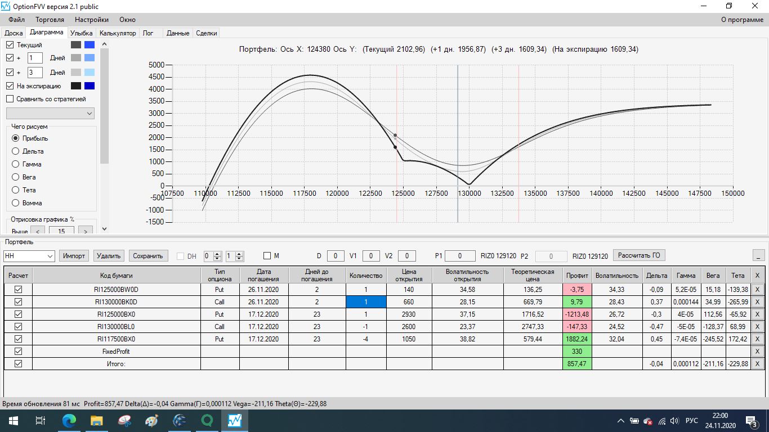Open the Торговля menu
Viewport: 769px width, 432px height.
(x=50, y=20)
